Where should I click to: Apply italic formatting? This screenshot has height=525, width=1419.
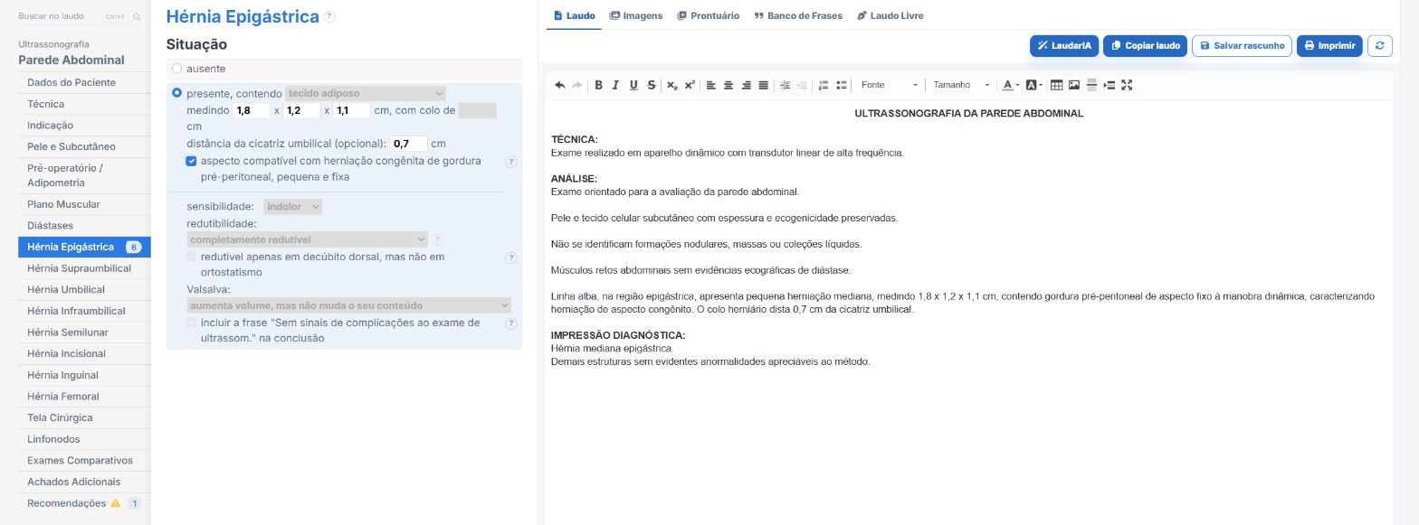[x=616, y=85]
